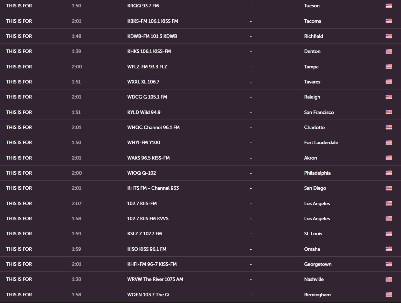Viewport: 401px width, 303px height.
Task: Click the US flag in Tacoma row
Action: click(389, 21)
